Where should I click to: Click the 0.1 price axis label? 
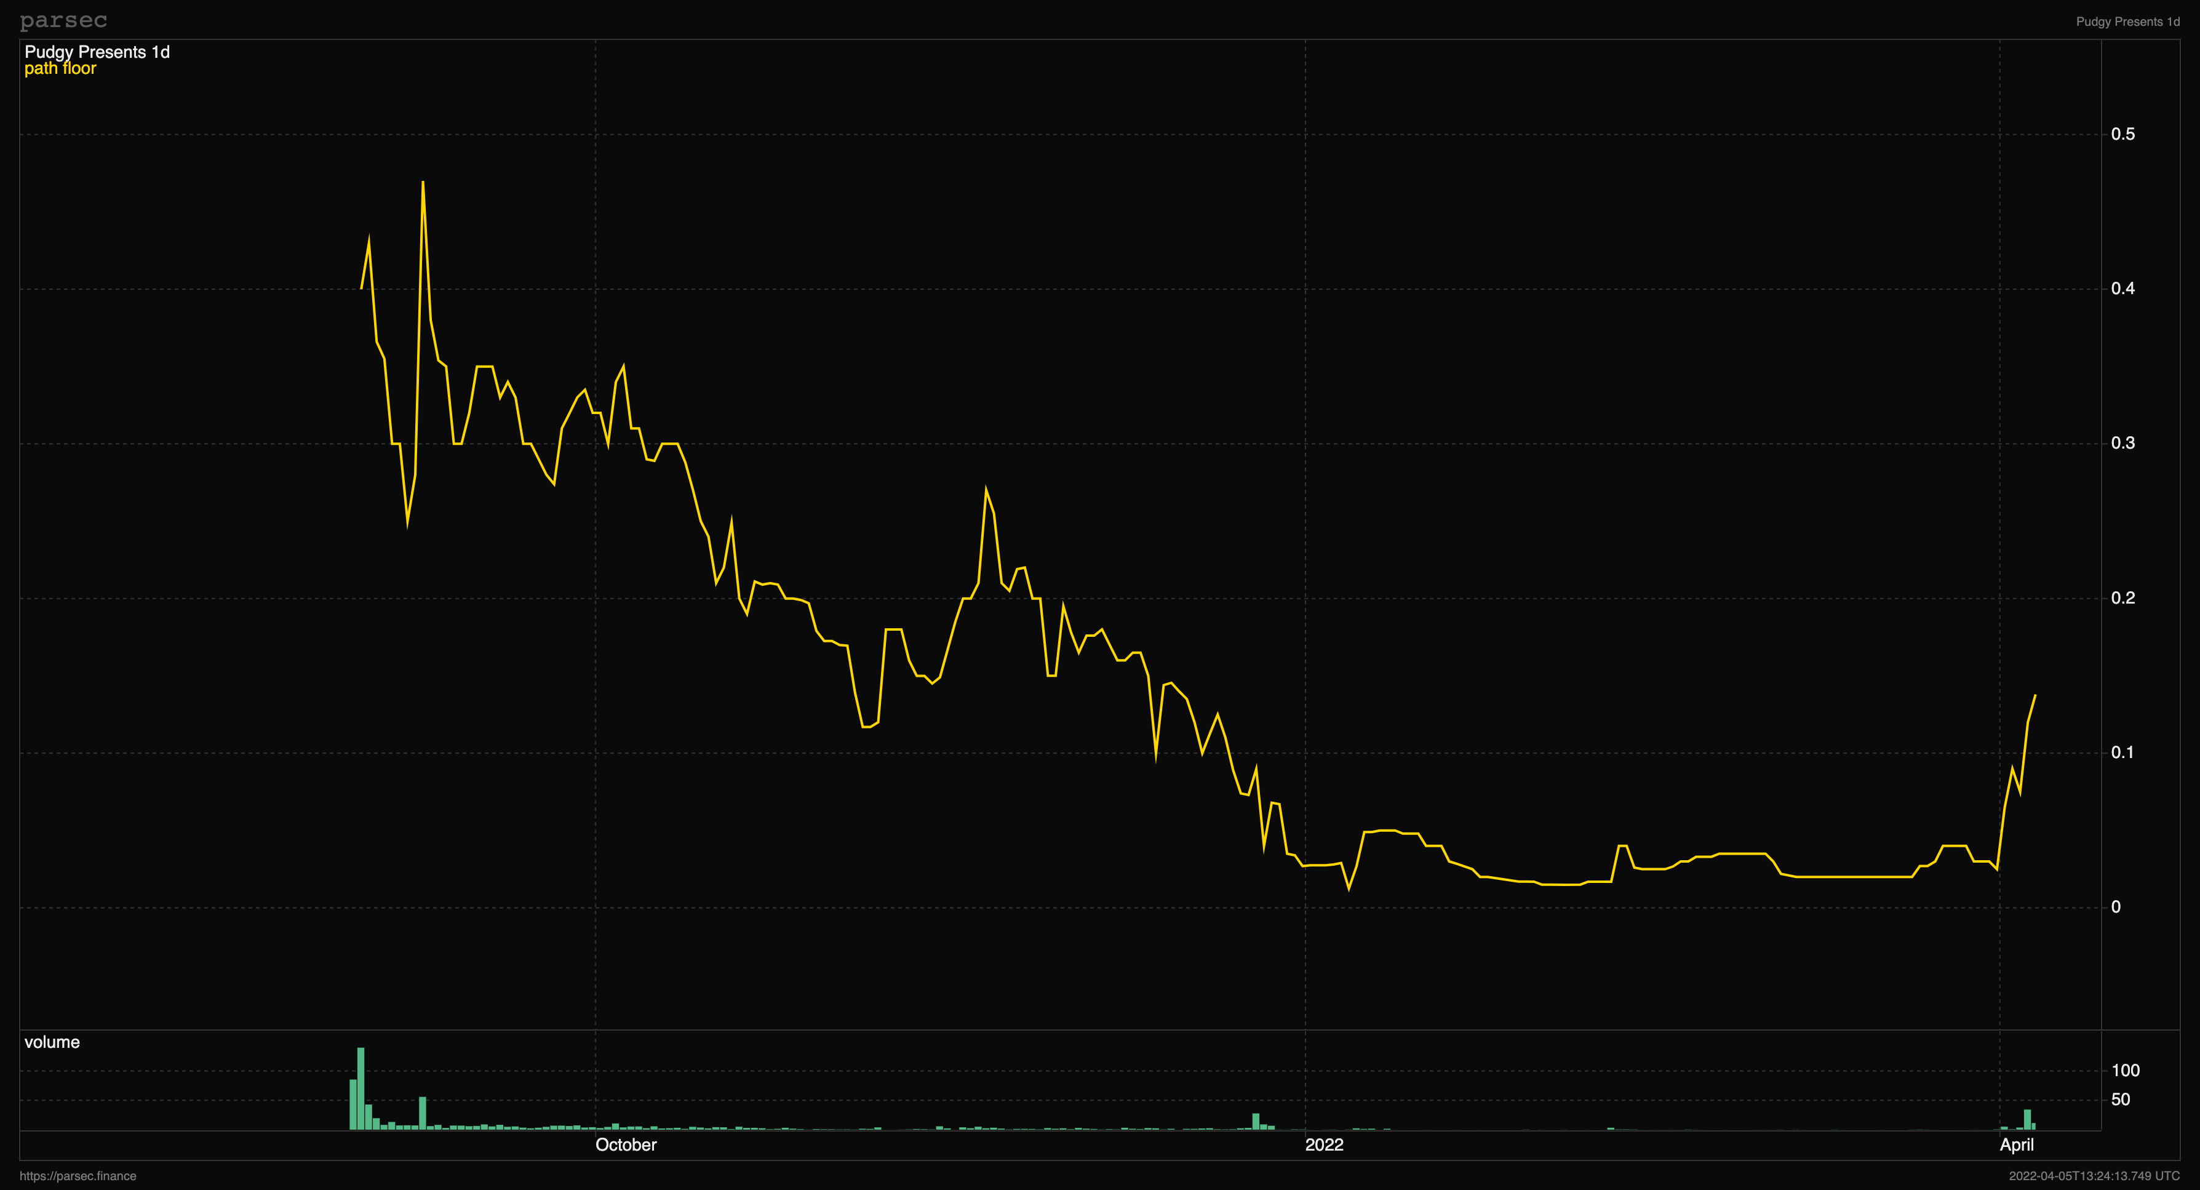pos(2122,753)
